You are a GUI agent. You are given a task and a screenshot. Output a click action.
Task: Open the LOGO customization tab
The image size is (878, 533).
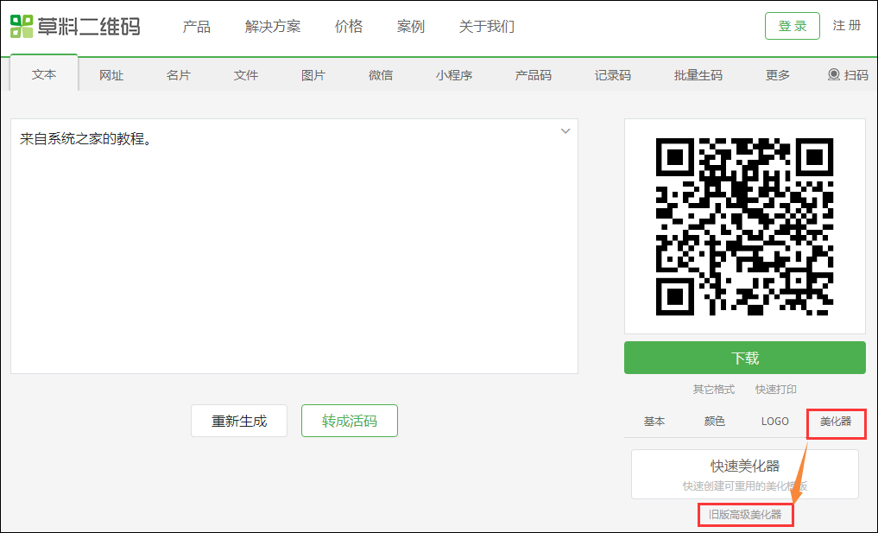[774, 422]
